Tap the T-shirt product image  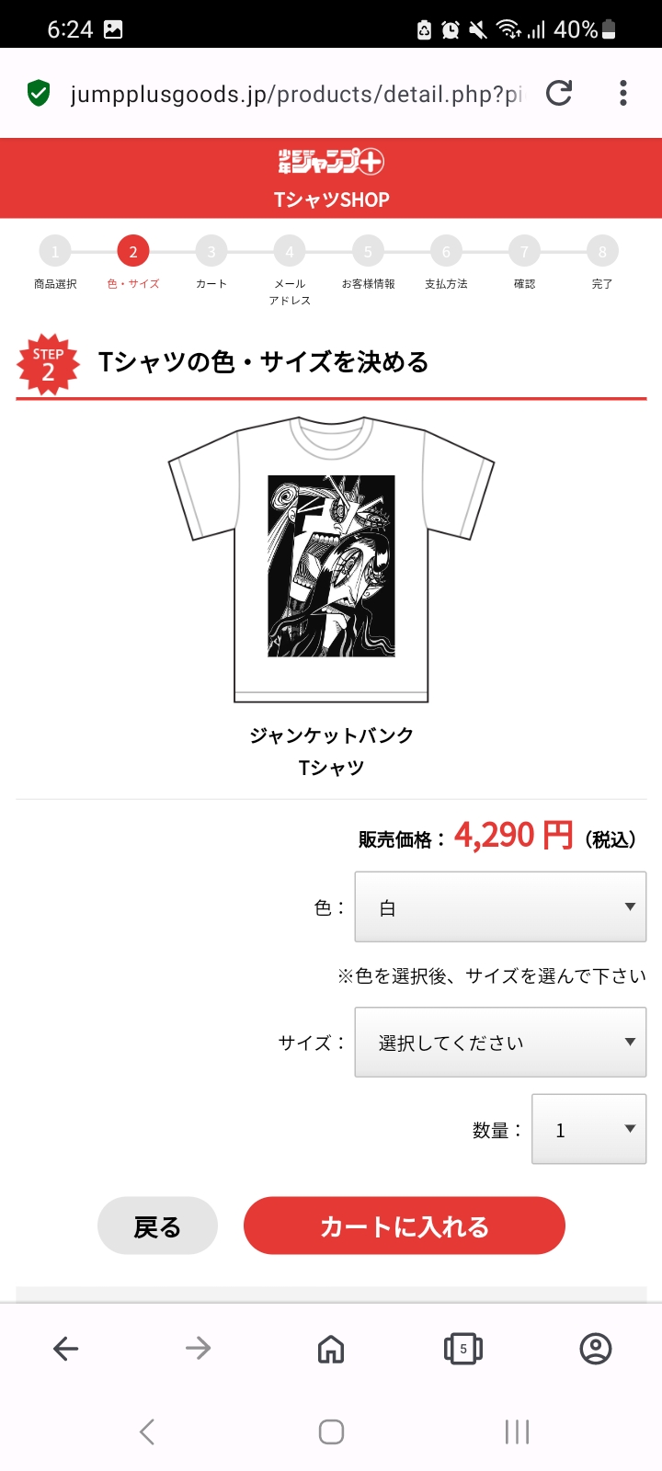pyautogui.click(x=331, y=559)
